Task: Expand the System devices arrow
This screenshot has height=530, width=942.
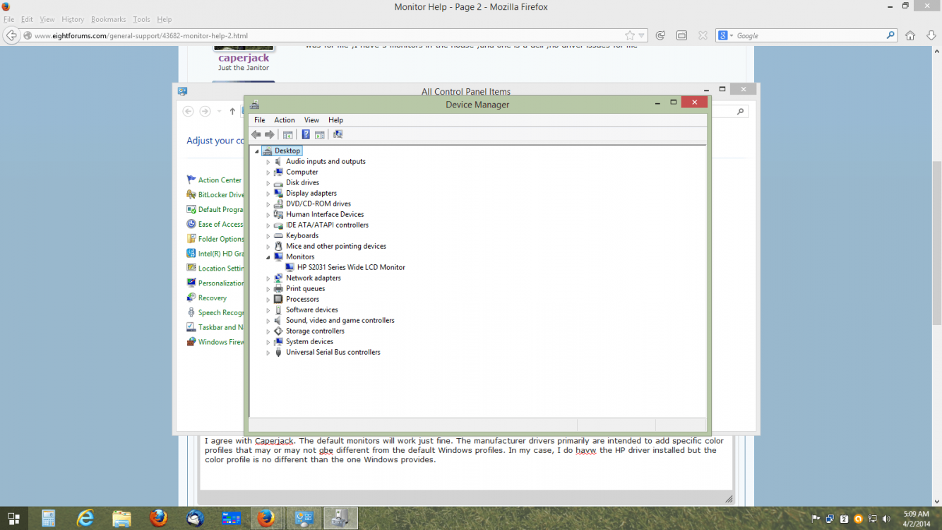Action: pos(268,342)
